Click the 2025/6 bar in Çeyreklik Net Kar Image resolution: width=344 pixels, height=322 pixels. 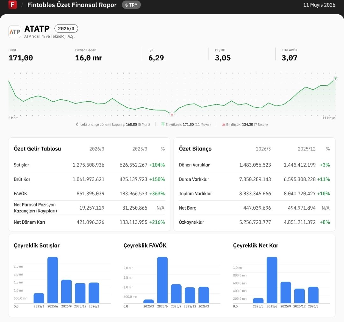point(272,280)
